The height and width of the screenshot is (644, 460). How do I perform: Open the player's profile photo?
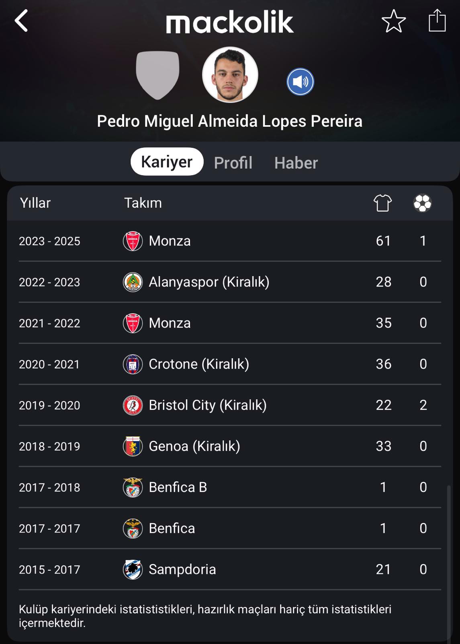230,75
